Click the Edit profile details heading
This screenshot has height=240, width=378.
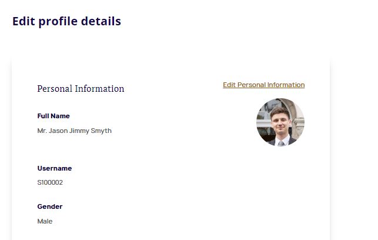tap(66, 21)
